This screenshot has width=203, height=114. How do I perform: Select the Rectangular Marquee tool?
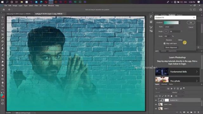coord(3,21)
